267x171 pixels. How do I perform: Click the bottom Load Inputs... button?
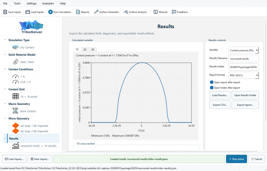(14, 159)
